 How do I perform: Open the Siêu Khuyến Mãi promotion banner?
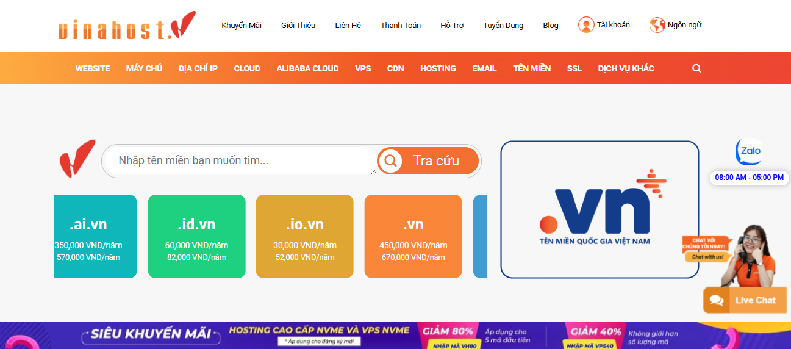pyautogui.click(x=395, y=336)
